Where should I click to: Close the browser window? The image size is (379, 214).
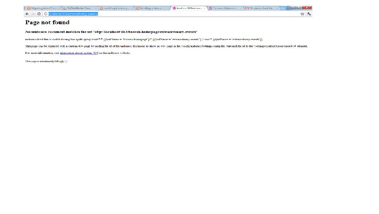pyautogui.click(x=307, y=8)
